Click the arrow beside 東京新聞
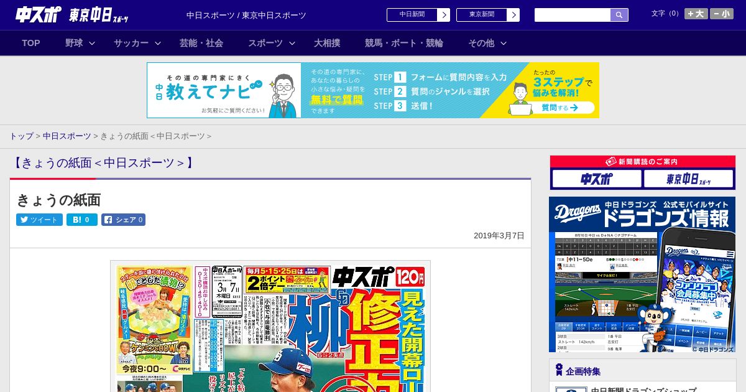746x392 pixels. point(513,15)
